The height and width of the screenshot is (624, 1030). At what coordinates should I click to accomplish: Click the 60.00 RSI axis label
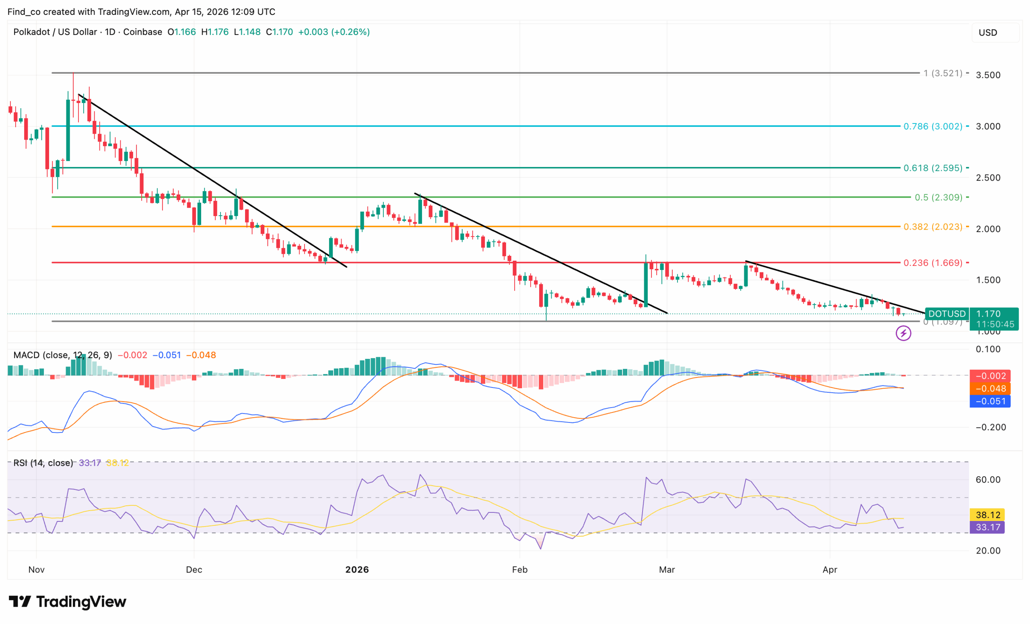988,480
